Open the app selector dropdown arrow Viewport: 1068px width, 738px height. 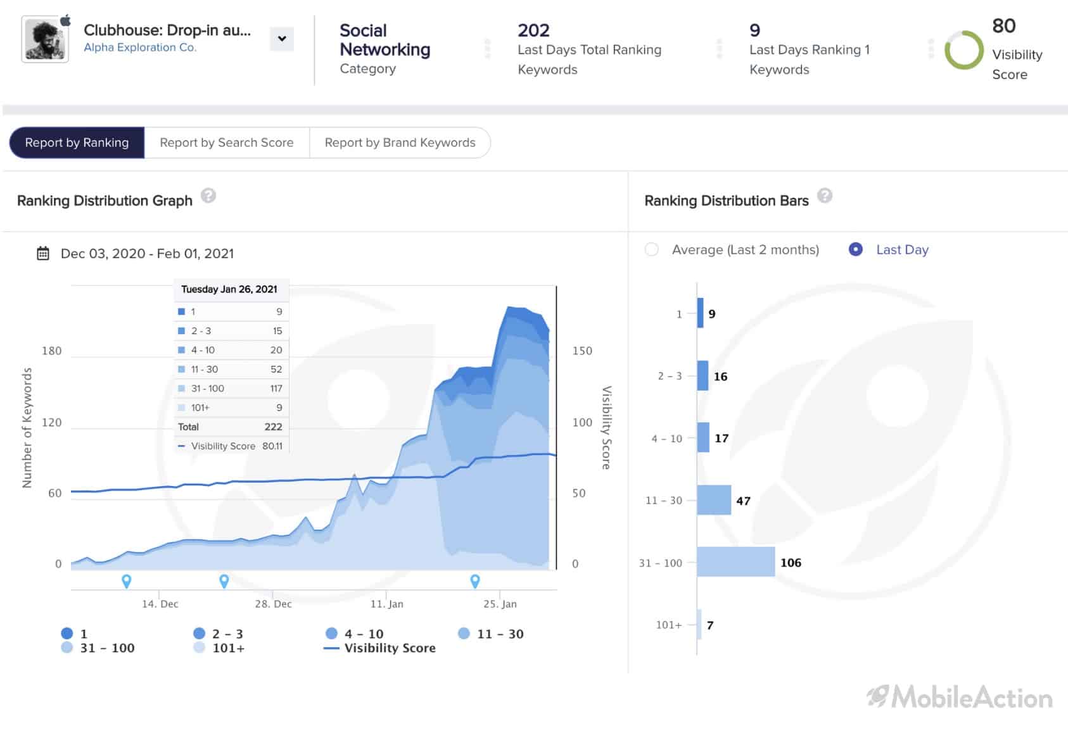click(282, 39)
